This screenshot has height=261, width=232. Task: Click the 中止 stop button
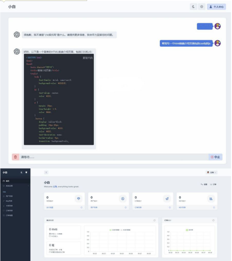point(215,157)
